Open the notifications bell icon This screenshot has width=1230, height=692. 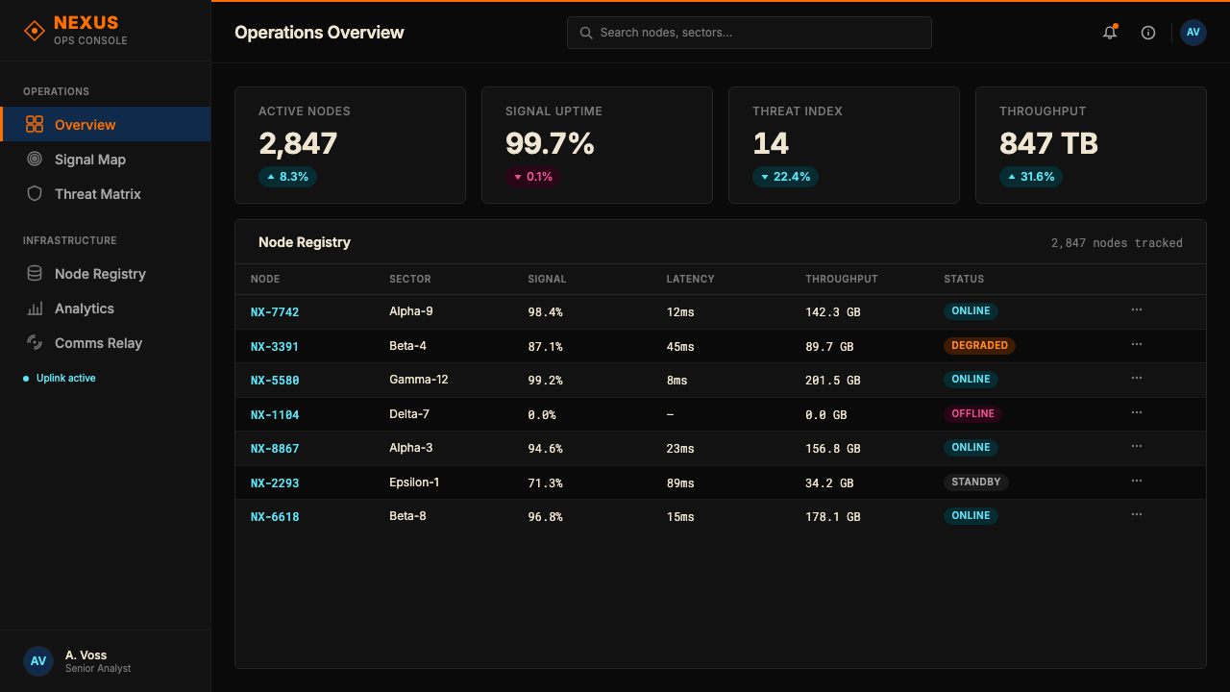click(x=1110, y=32)
